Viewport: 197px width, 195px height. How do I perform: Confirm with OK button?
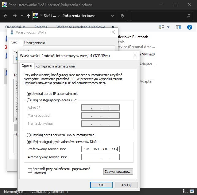click(x=101, y=185)
